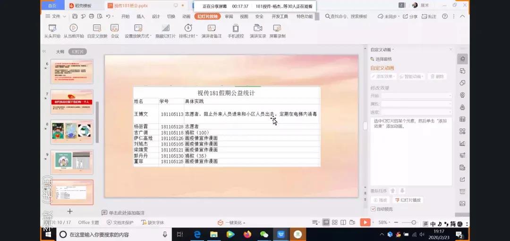Screen dimensions: 510x241
Task: Click 单击此处添加备注 to add notes
Action: tap(126, 213)
